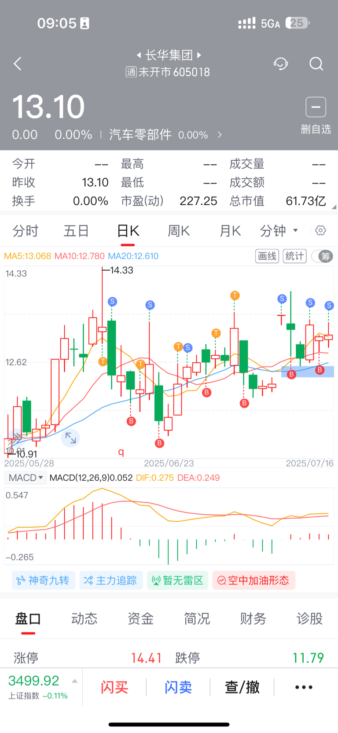The height and width of the screenshot is (733, 338).
Task: Open the 主力追踪 indicator
Action: pyautogui.click(x=111, y=581)
